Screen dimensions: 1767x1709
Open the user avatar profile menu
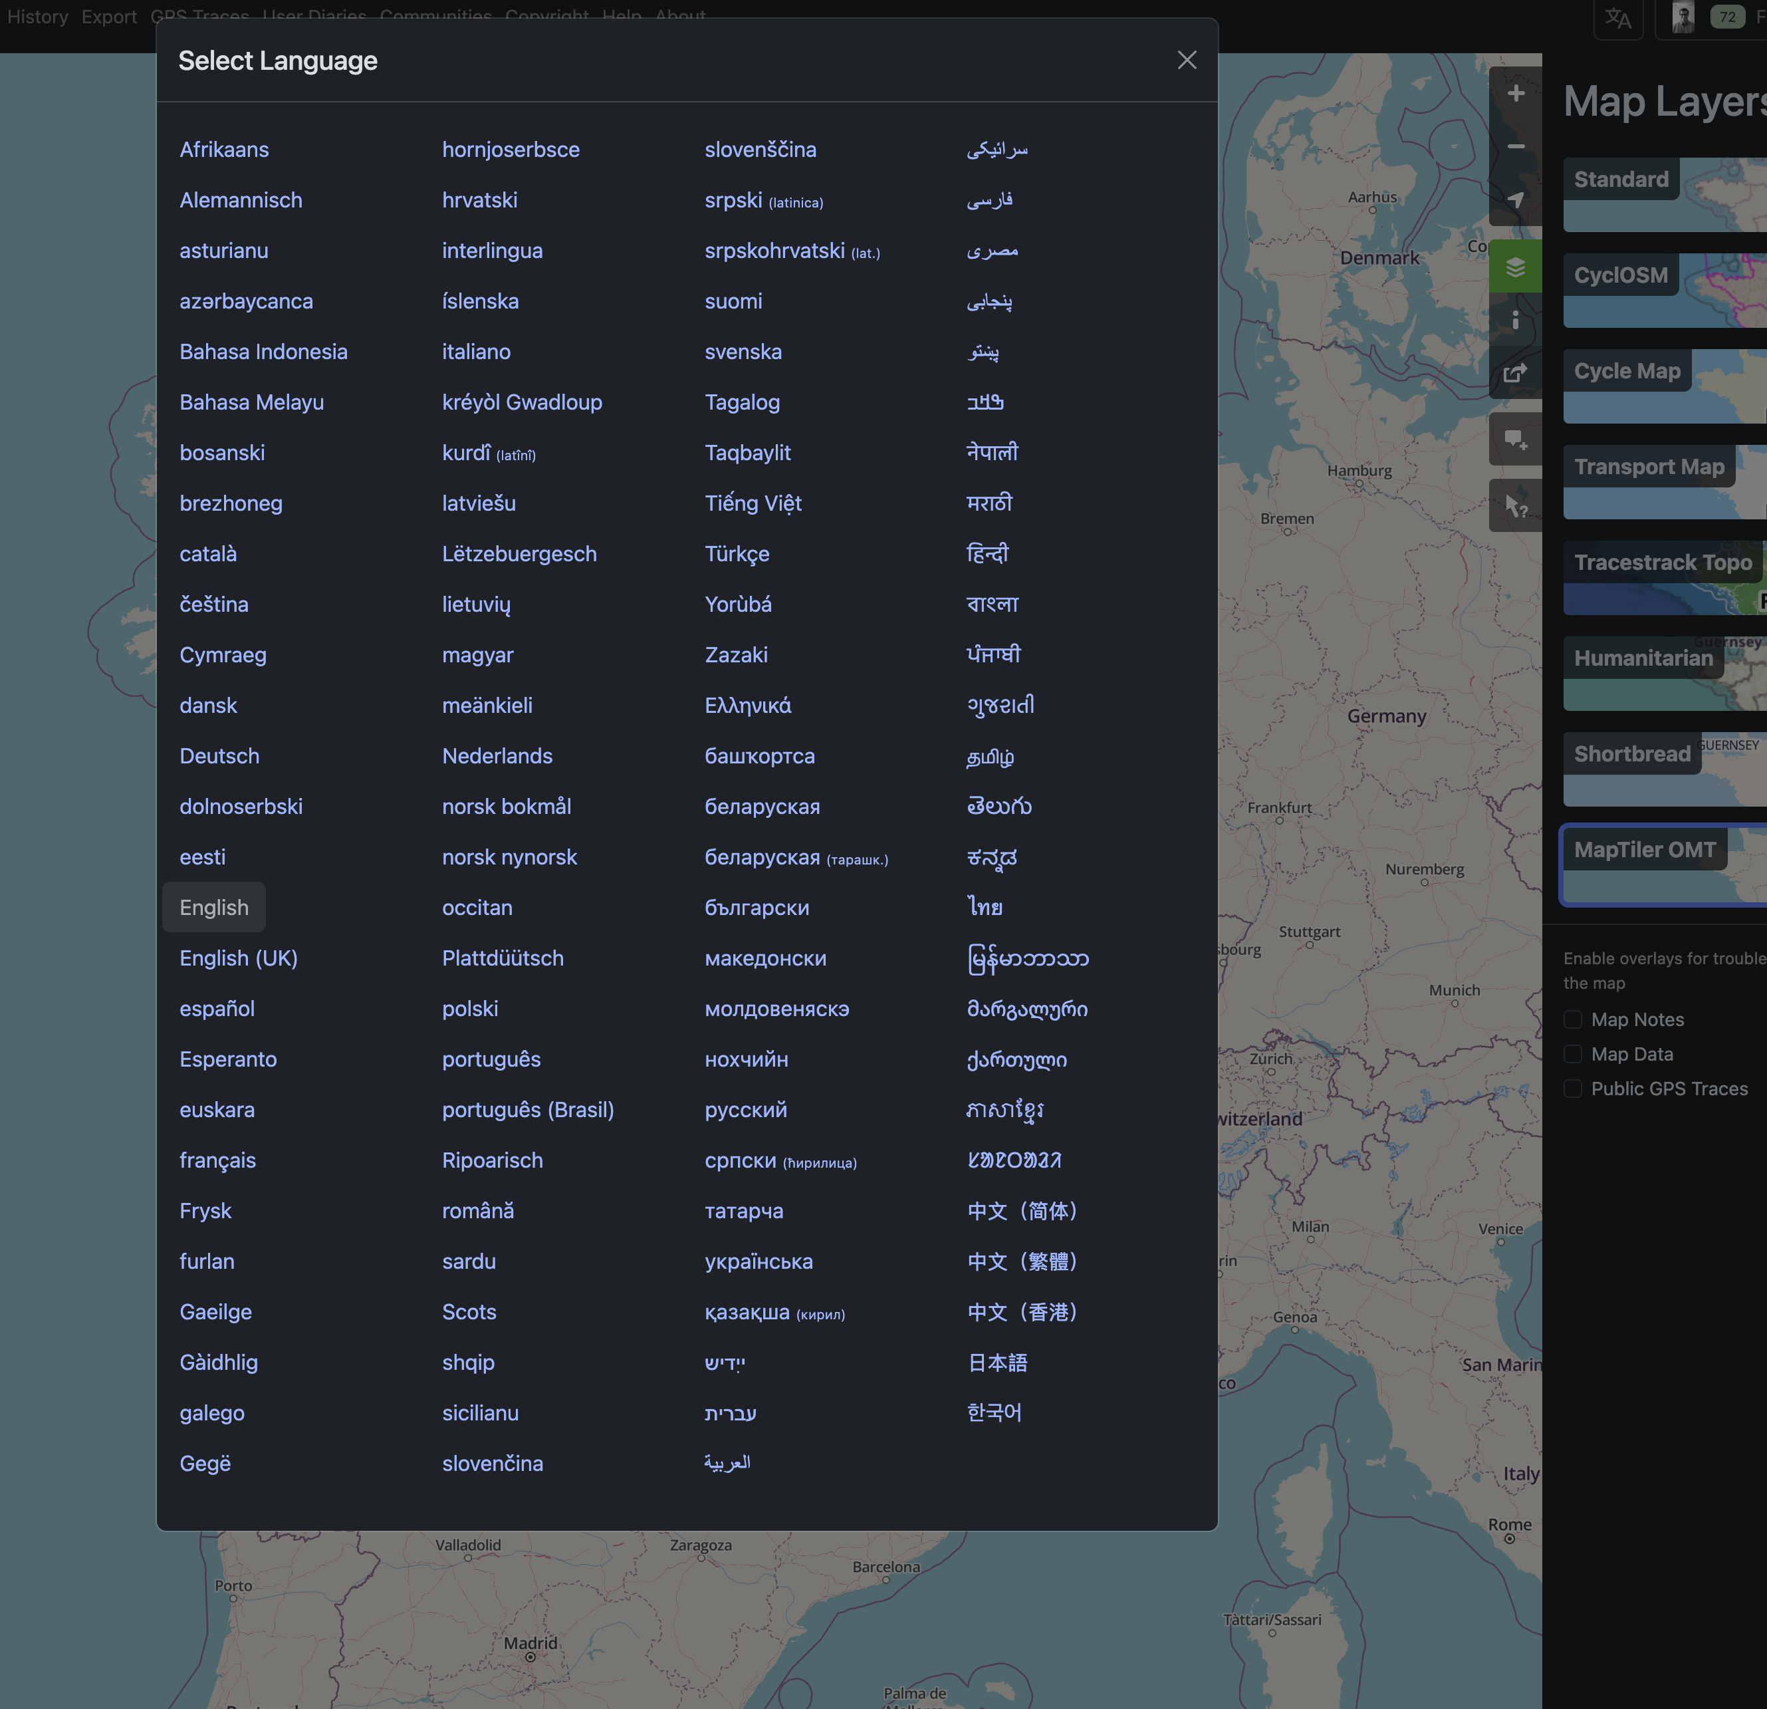point(1683,17)
